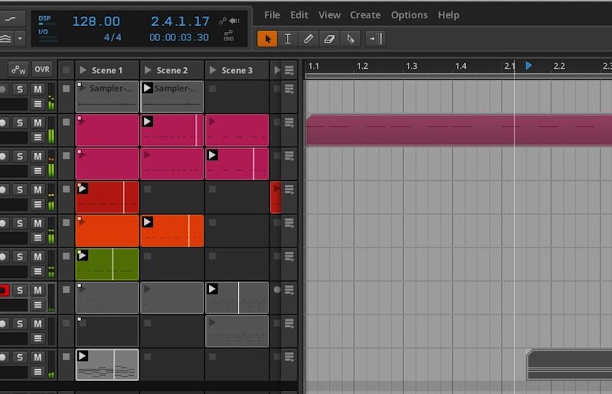Select the Pointer tool in toolbar
Screen dimensions: 612x394
coord(267,38)
